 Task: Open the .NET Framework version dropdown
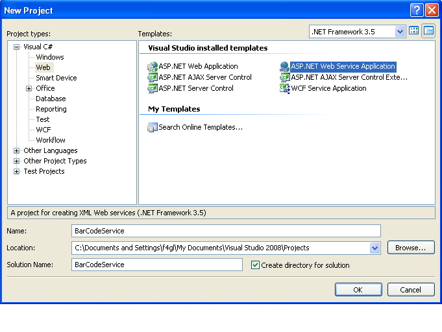click(x=400, y=32)
